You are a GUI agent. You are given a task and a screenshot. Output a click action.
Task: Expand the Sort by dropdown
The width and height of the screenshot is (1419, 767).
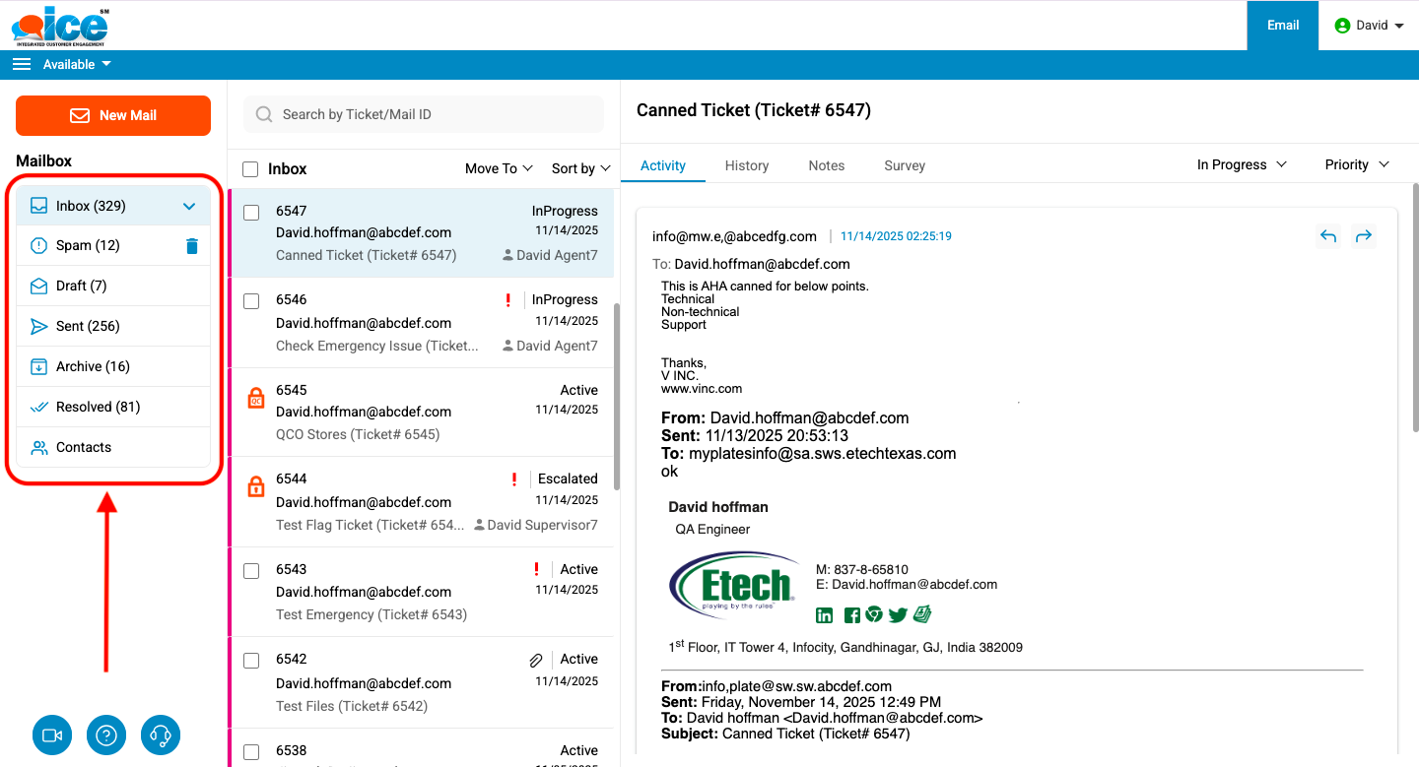pyautogui.click(x=580, y=168)
